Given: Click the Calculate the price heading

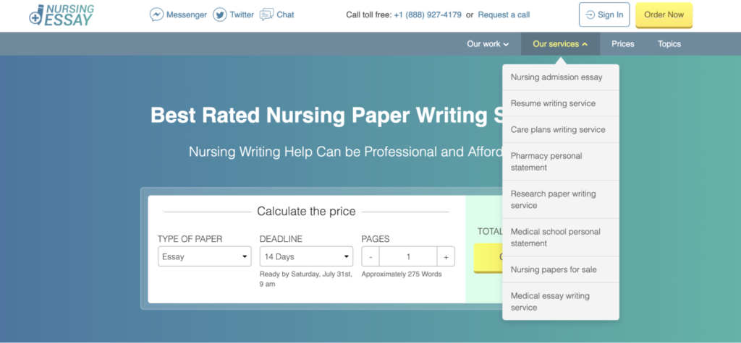Looking at the screenshot, I should (306, 212).
